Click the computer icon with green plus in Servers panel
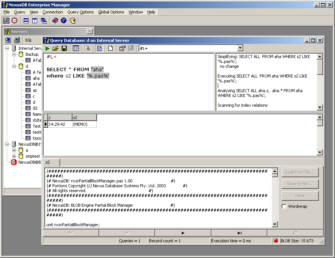 tap(17, 40)
